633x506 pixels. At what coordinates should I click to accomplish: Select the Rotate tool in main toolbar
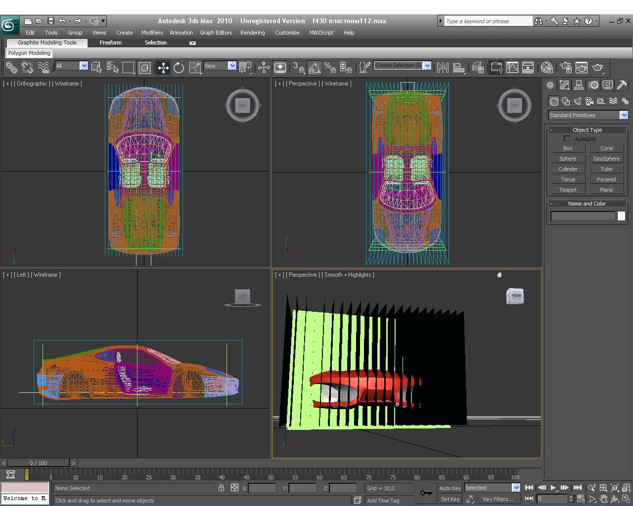point(179,68)
